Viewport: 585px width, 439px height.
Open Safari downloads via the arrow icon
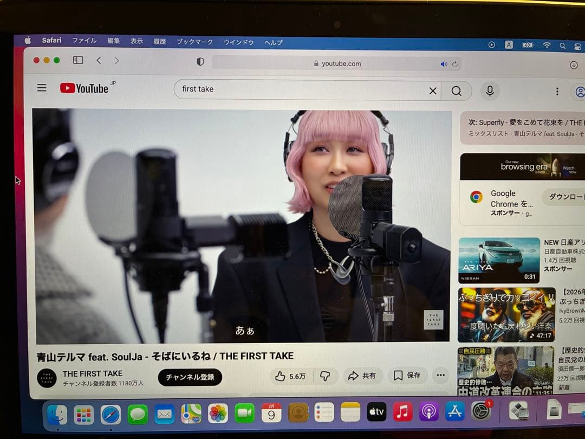[574, 65]
